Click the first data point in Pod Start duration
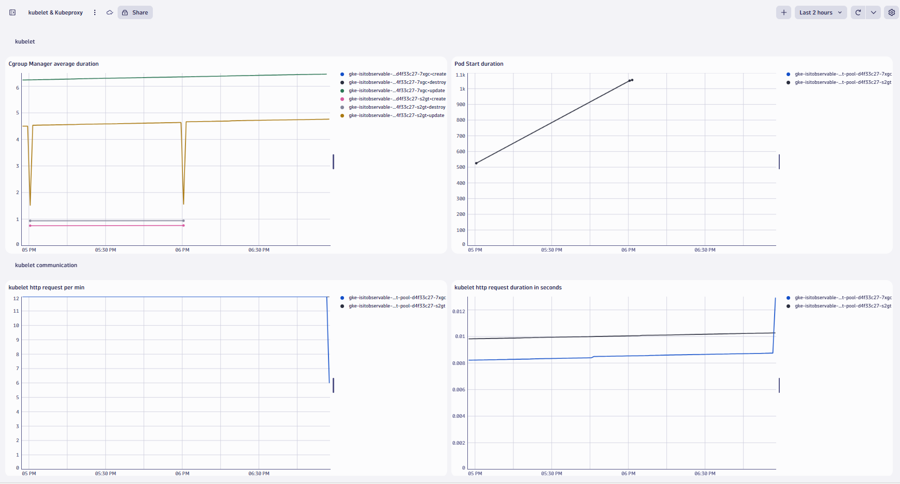 point(476,163)
